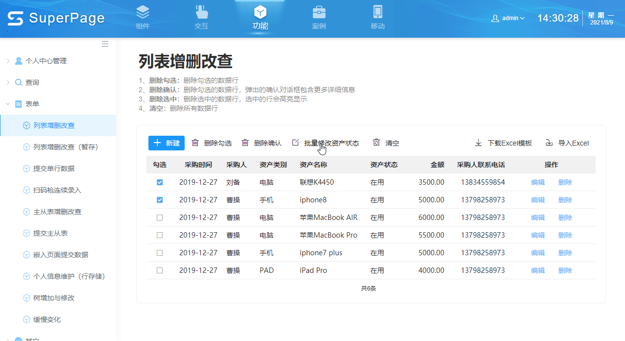Uncheck the 联想K4450 row checkbox
The image size is (625, 341).
(x=159, y=182)
